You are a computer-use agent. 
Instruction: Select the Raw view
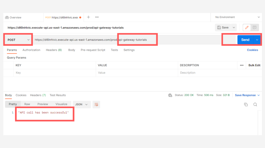pos(27,104)
